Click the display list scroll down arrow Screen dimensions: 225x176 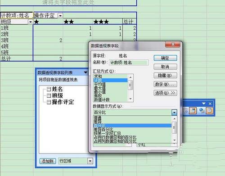[174, 140]
